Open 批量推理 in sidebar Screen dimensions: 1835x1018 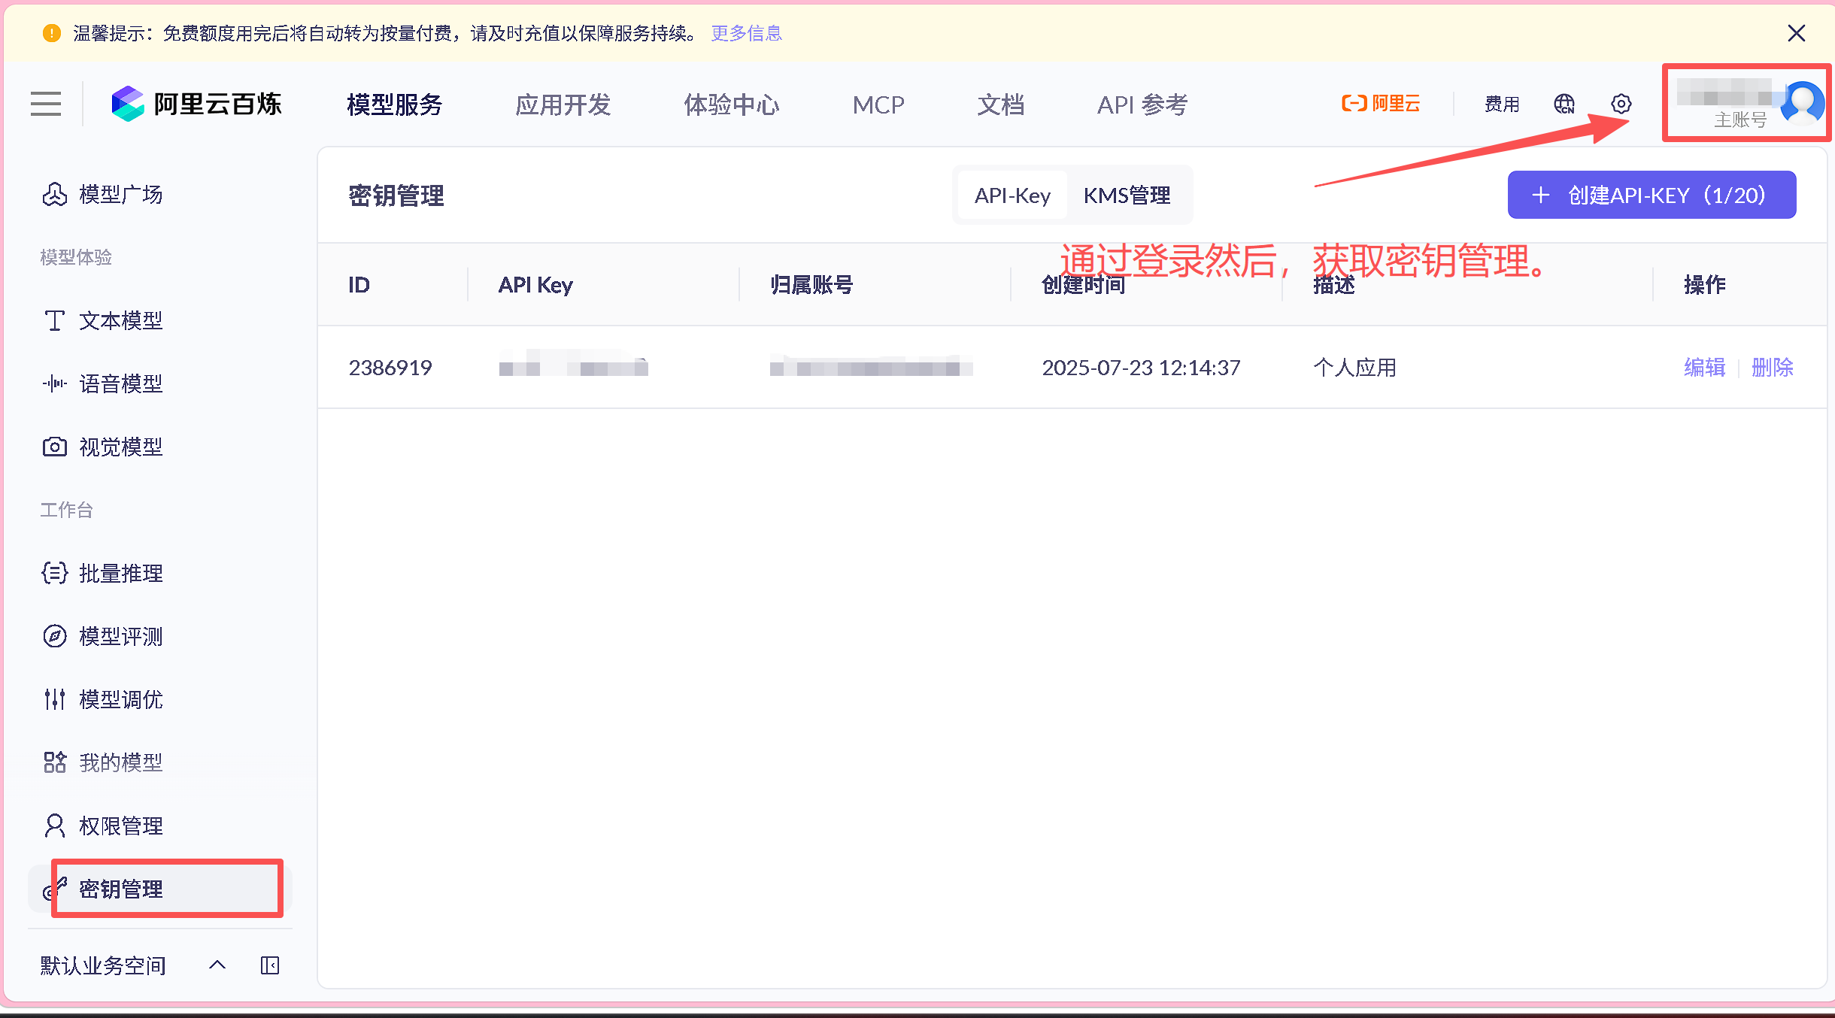(x=120, y=574)
